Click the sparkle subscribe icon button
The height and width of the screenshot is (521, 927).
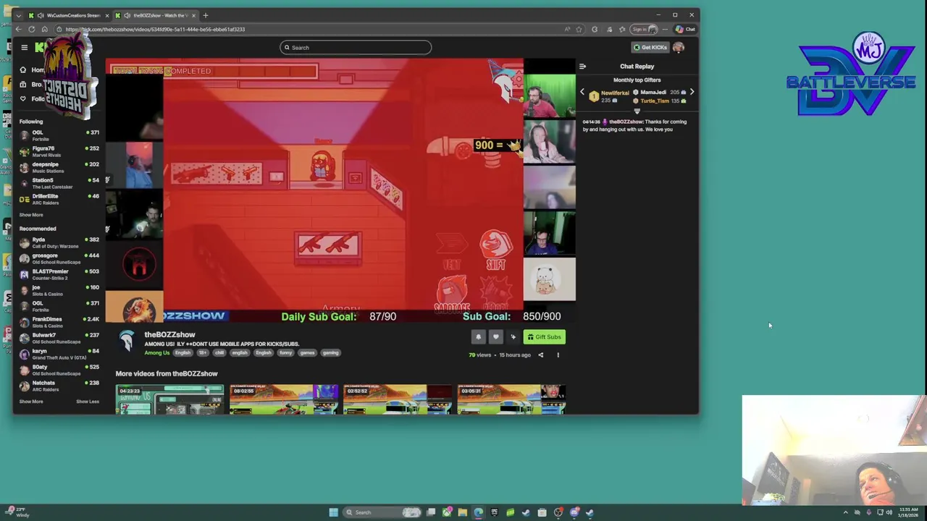point(513,336)
